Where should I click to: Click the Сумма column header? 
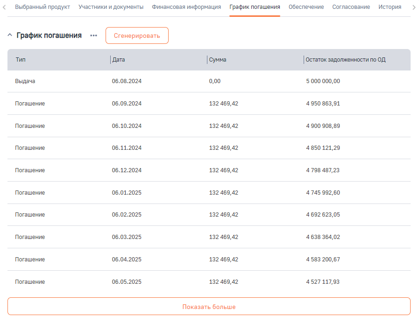coord(218,60)
